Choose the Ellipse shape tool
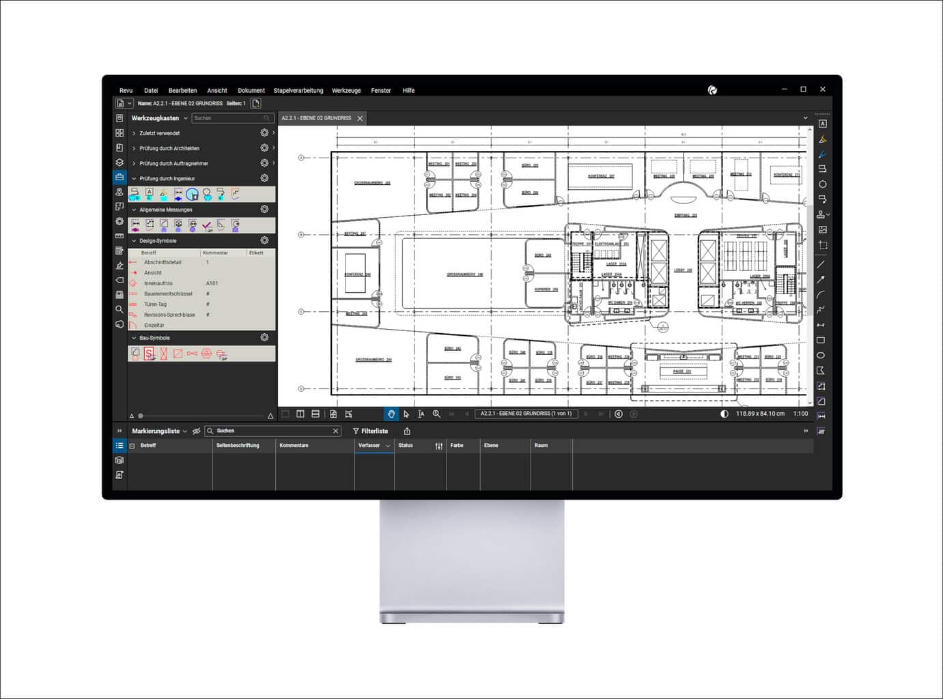Viewport: 943px width, 699px height. 821,355
